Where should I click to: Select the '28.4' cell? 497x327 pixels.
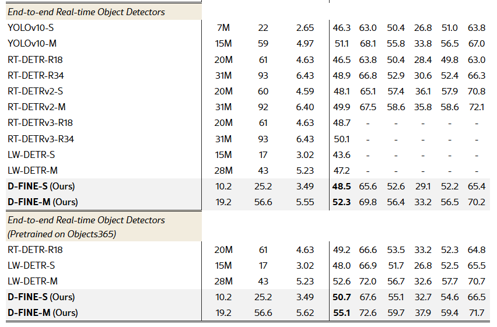[x=423, y=60]
